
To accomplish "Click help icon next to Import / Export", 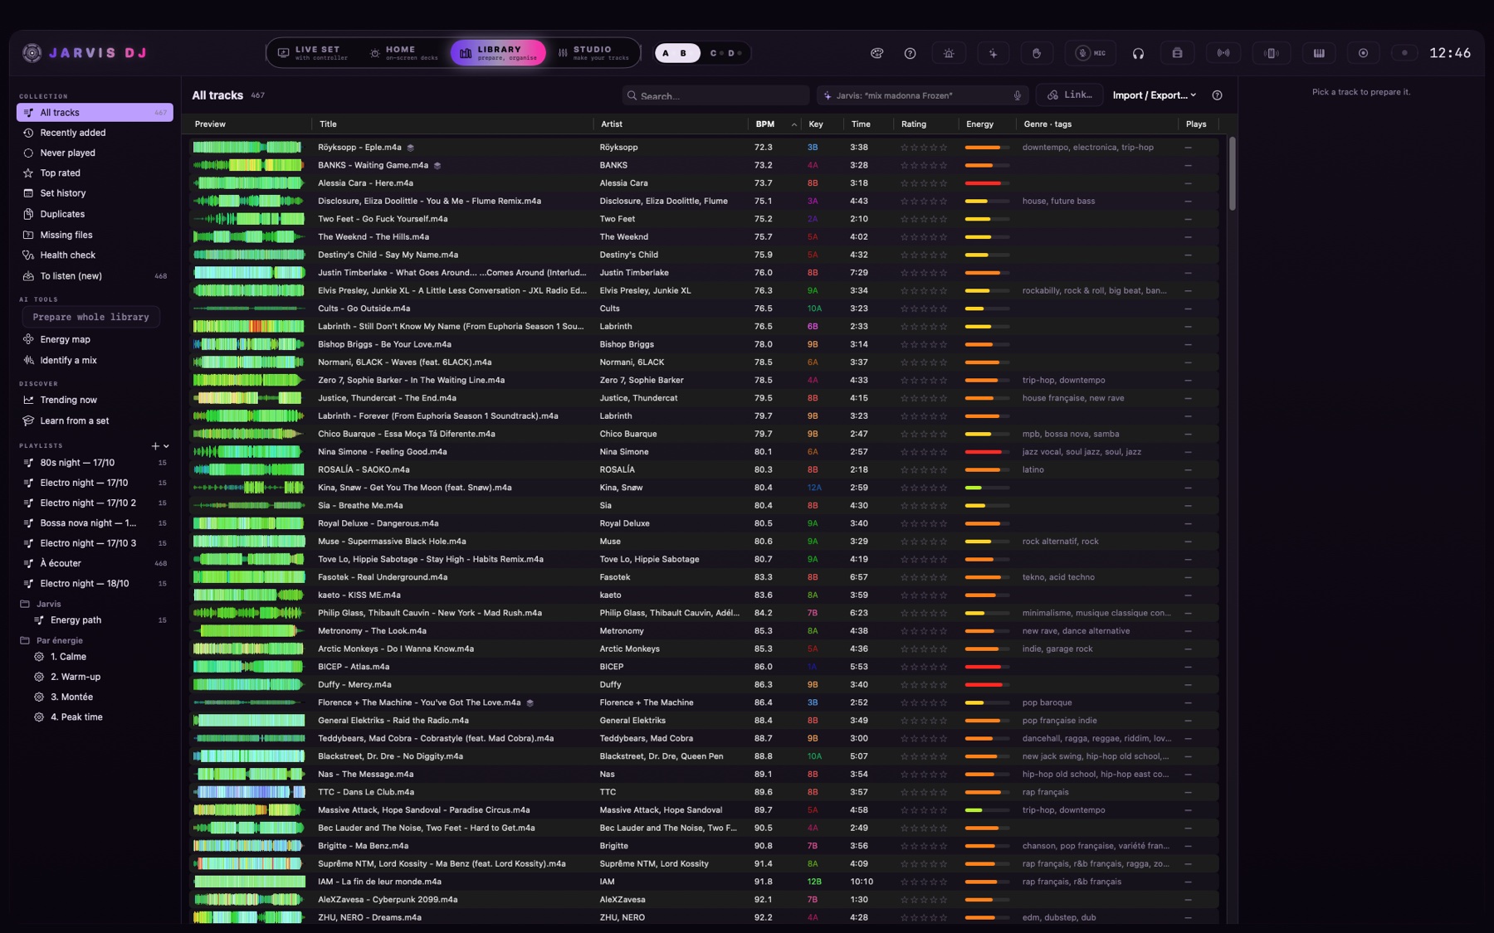I will tap(1217, 95).
